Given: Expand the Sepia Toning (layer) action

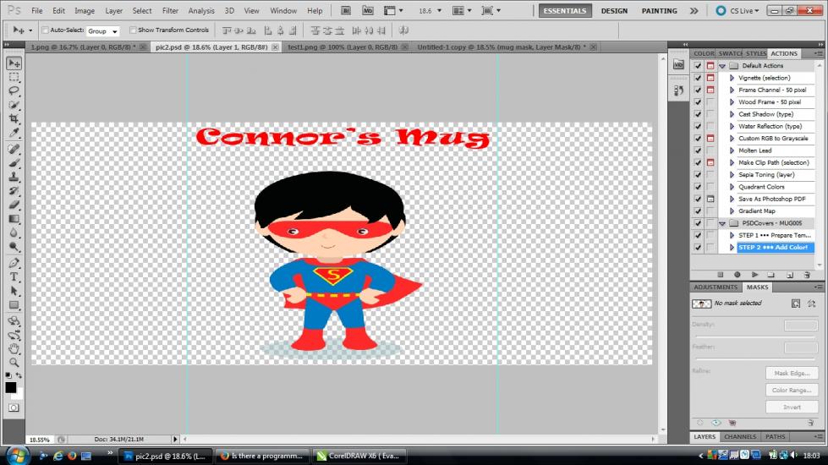Looking at the screenshot, I should pos(732,175).
